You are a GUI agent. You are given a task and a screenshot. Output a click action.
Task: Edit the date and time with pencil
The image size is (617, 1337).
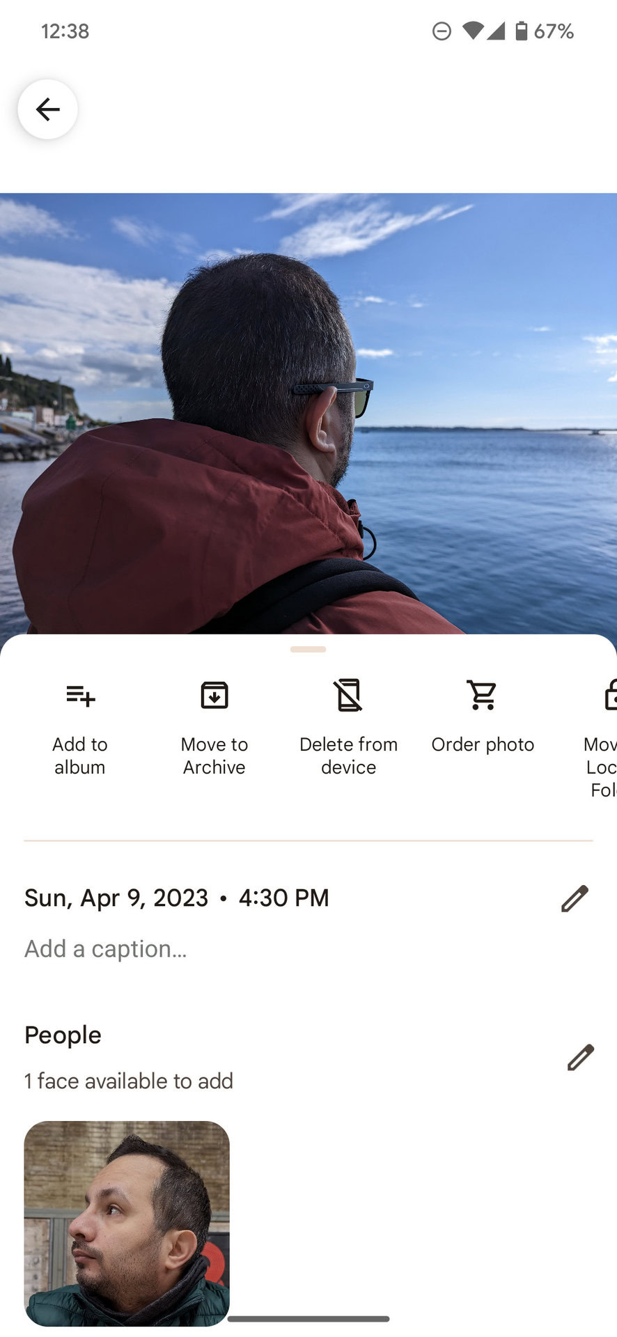[x=575, y=898]
